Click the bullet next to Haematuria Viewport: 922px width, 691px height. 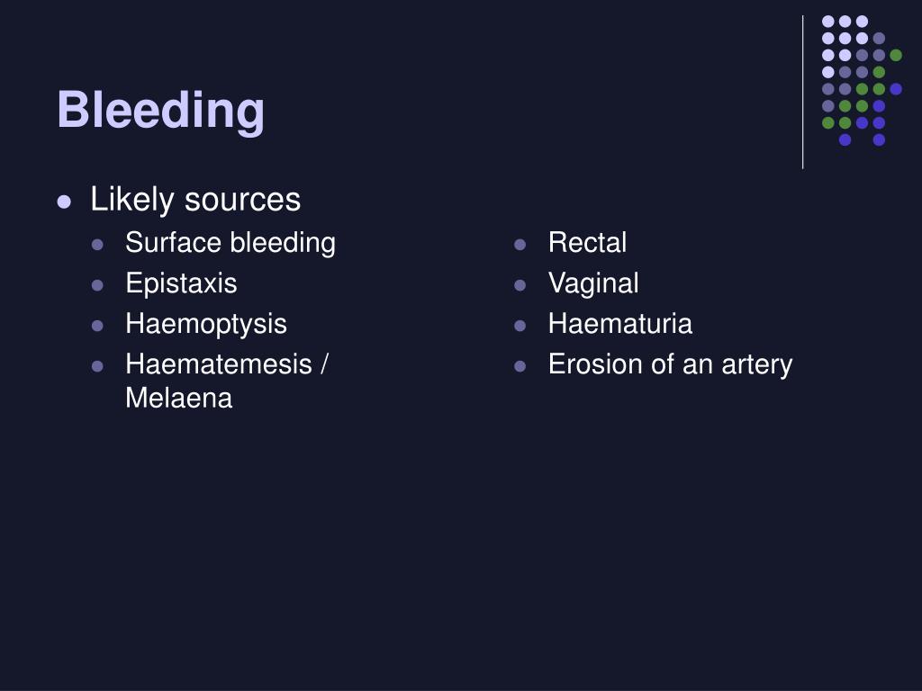click(x=520, y=326)
